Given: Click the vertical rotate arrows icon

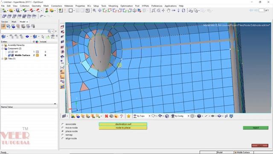Looking at the screenshot, I should point(178,11).
